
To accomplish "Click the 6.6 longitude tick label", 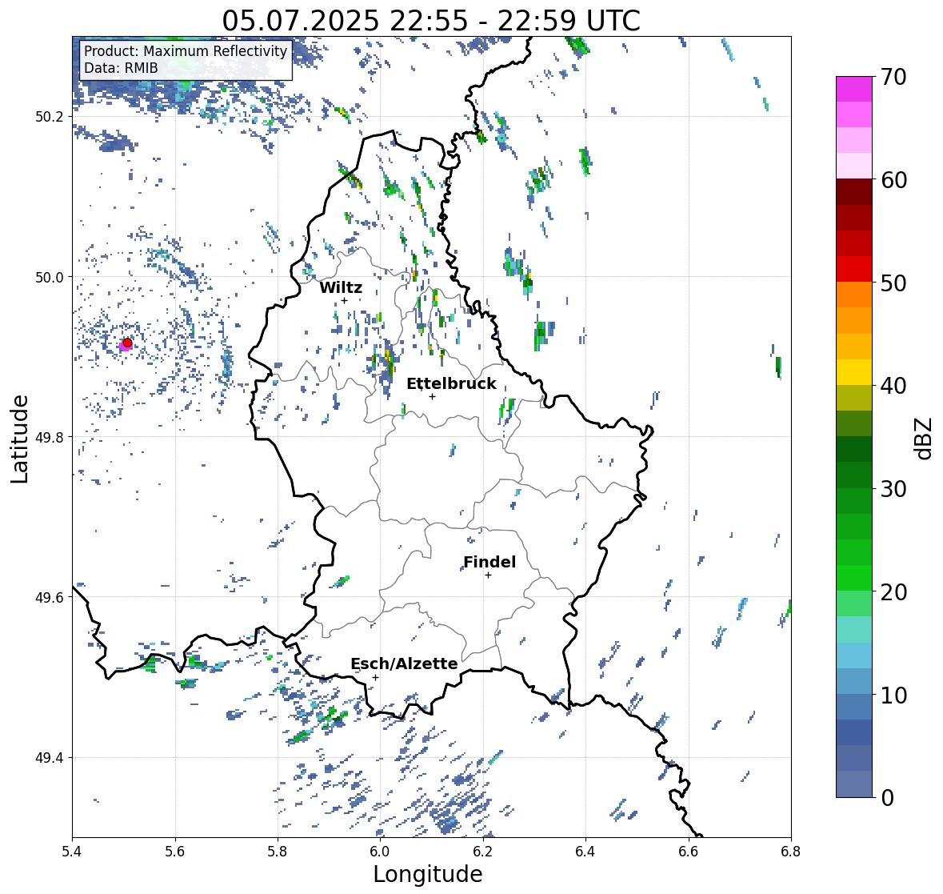I will pos(689,852).
